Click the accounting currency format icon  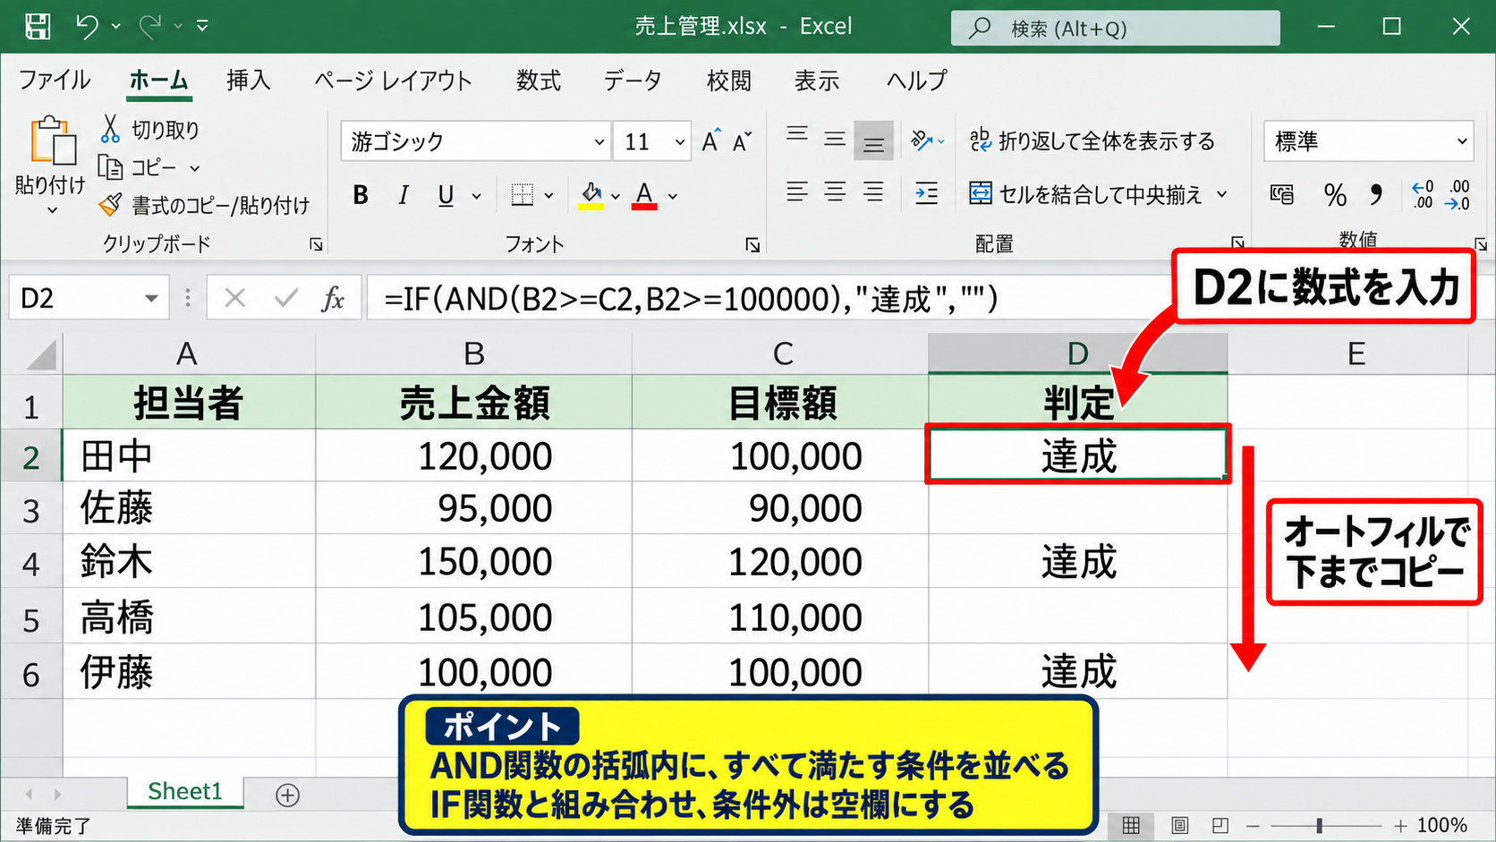(1282, 195)
